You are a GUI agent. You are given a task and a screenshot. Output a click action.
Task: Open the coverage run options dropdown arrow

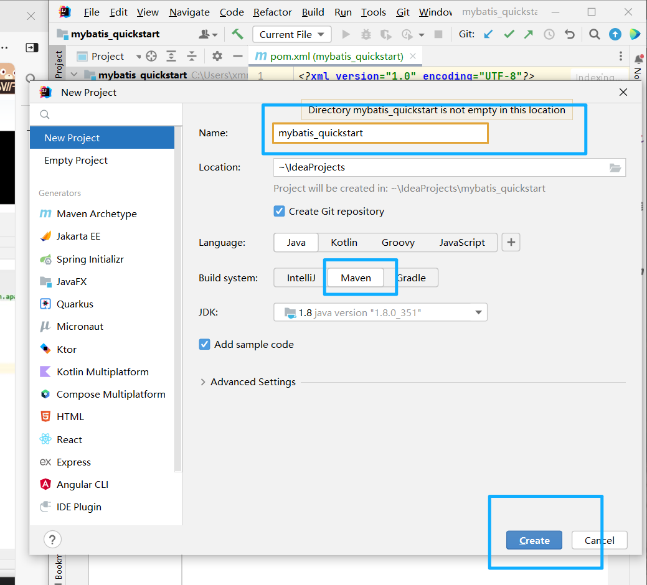click(422, 35)
